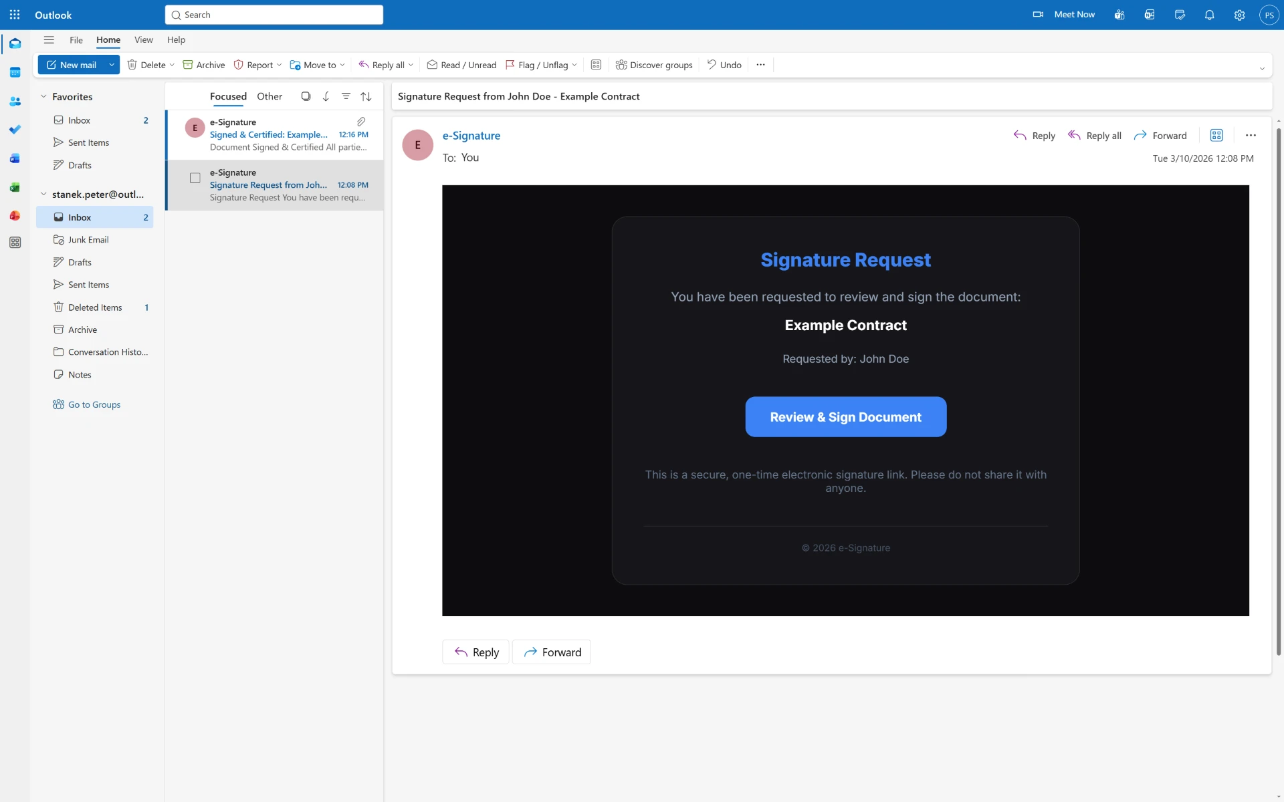Open the Deleted Items folder
This screenshot has width=1284, height=802.
(x=95, y=307)
